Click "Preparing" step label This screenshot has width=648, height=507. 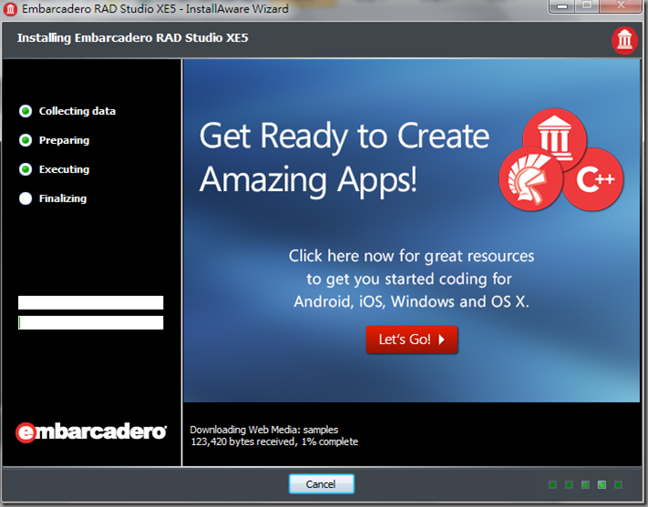tap(64, 140)
